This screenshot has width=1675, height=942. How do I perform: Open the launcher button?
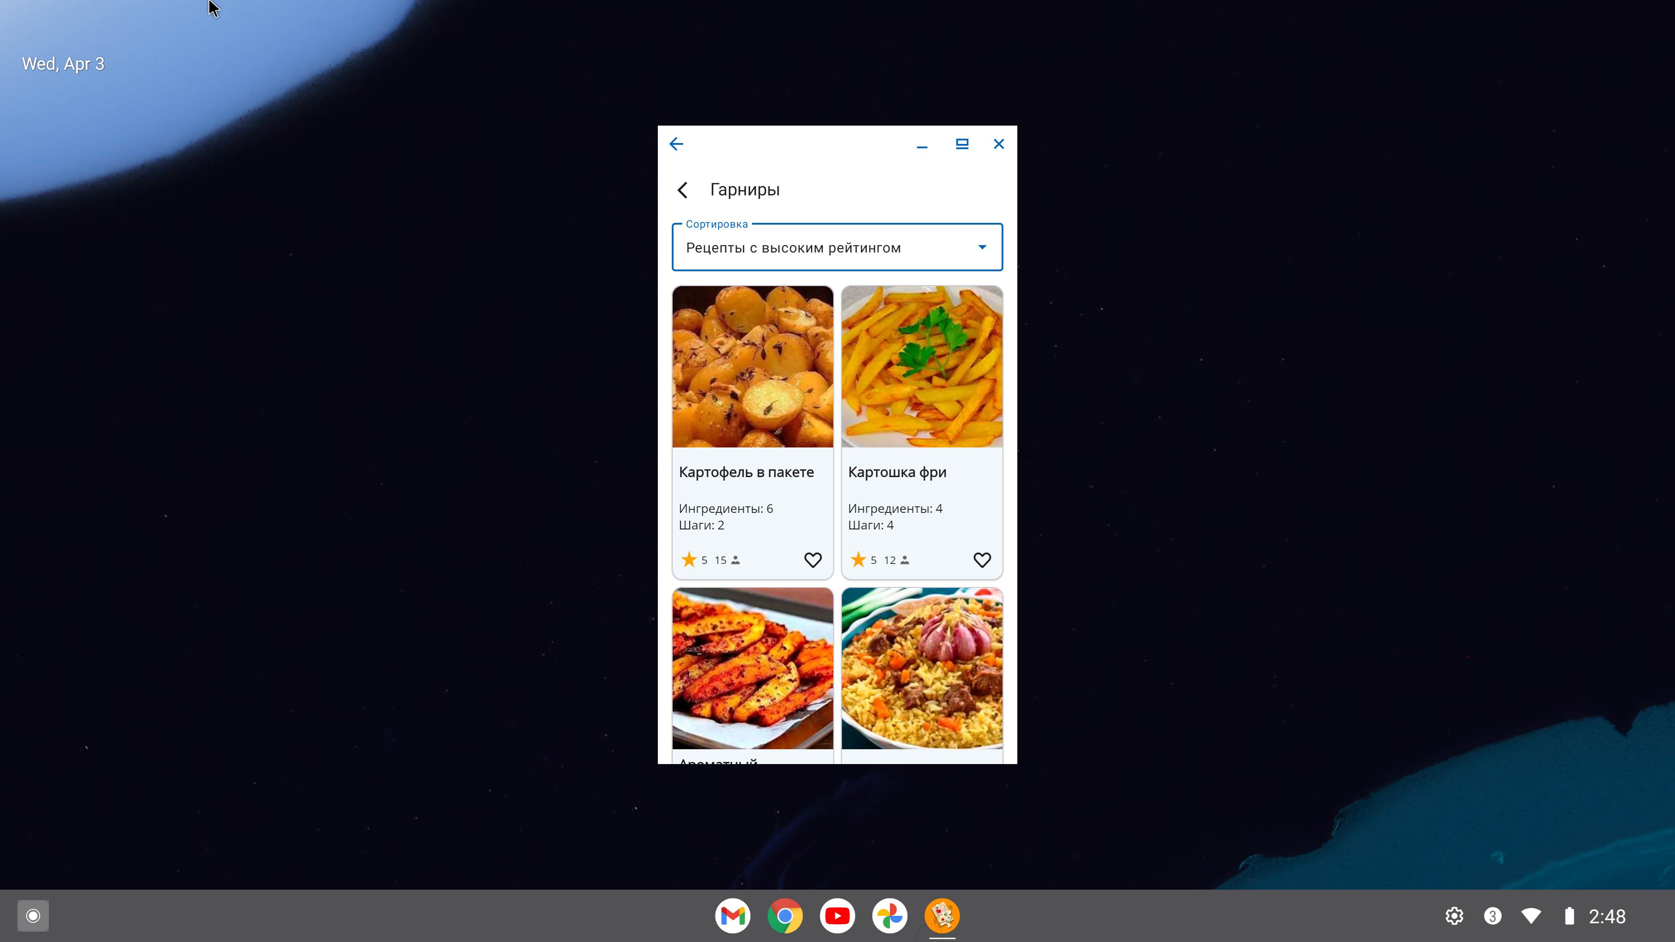click(x=33, y=915)
